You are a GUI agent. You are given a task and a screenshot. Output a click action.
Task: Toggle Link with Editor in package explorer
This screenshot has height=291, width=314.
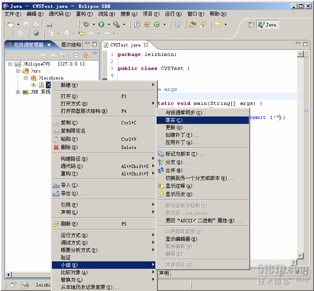coord(86,55)
